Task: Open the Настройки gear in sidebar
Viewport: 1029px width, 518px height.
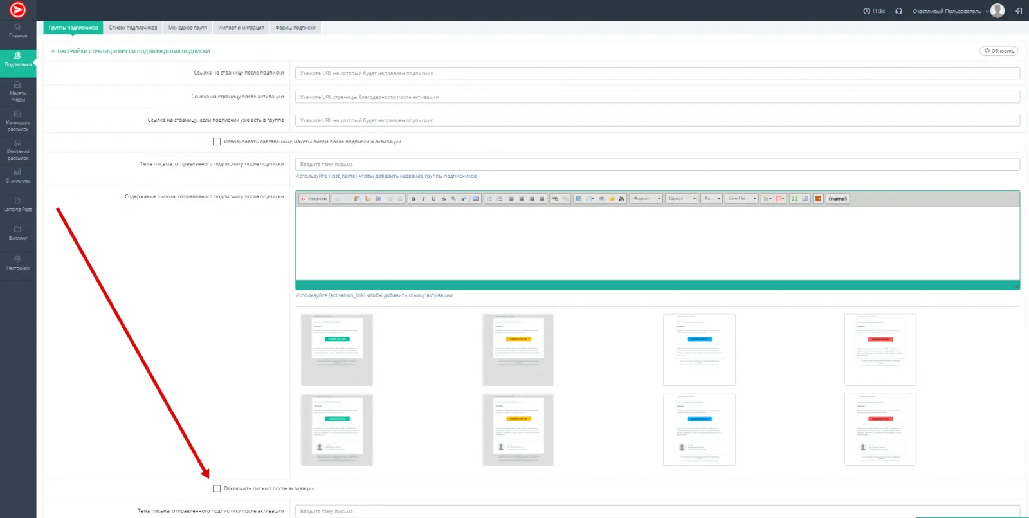Action: tap(18, 263)
